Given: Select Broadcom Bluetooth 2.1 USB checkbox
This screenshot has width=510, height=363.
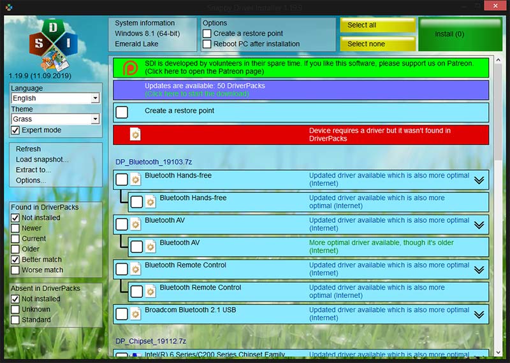Looking at the screenshot, I should coord(122,314).
